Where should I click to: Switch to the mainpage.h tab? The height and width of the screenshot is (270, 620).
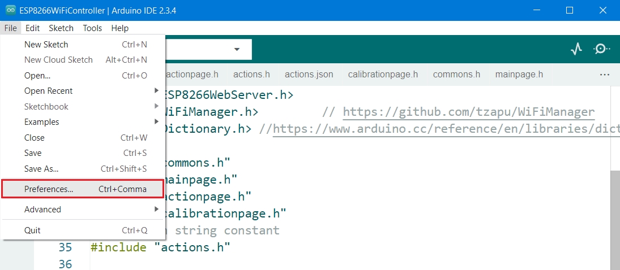(x=519, y=75)
